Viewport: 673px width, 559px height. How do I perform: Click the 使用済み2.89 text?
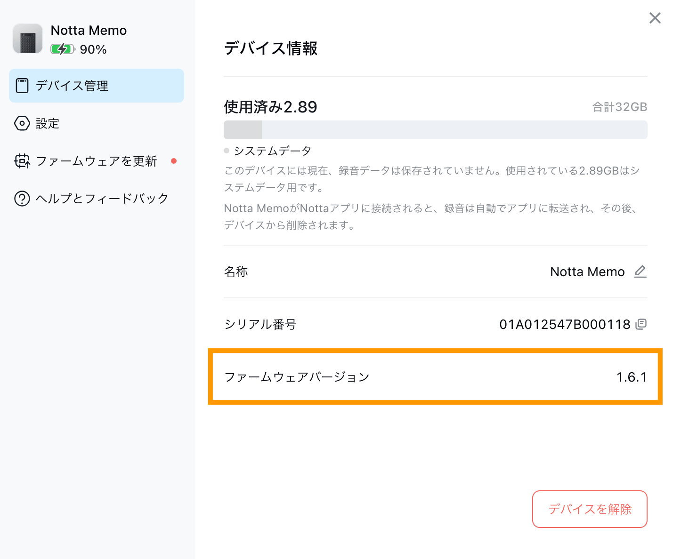pyautogui.click(x=270, y=107)
